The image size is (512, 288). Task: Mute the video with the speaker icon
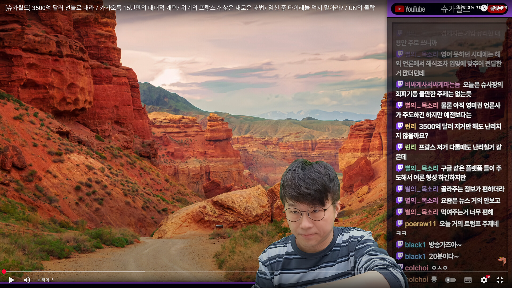coord(27,280)
